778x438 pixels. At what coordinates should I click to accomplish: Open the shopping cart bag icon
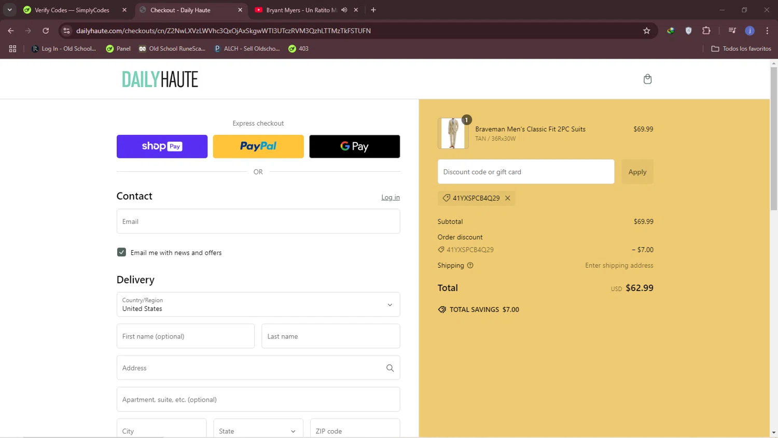coord(647,79)
